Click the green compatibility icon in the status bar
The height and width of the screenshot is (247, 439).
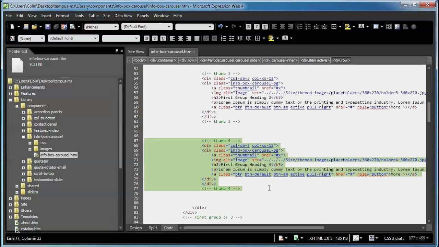click(x=296, y=238)
